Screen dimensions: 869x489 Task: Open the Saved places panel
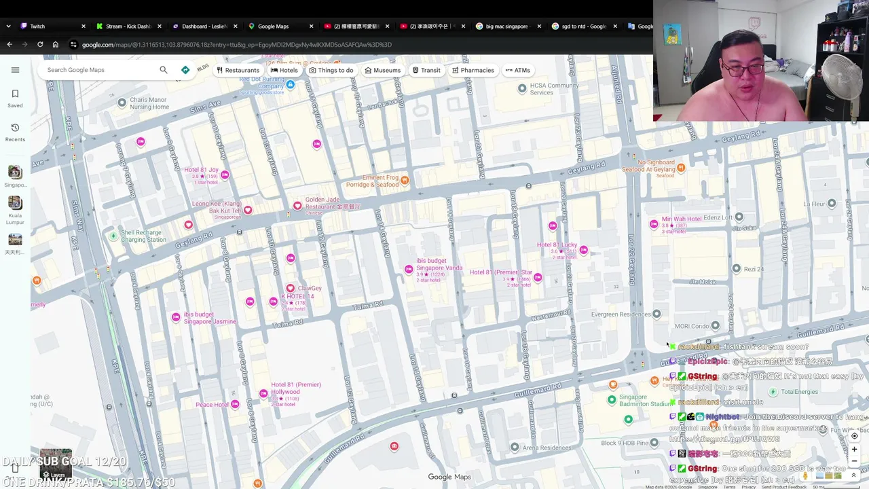(15, 98)
